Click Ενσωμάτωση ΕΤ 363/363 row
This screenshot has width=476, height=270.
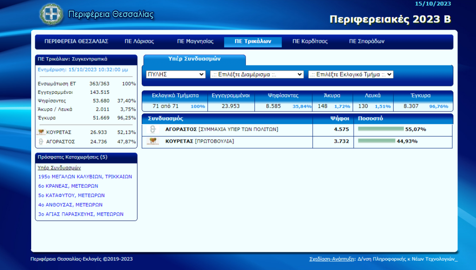pos(86,84)
